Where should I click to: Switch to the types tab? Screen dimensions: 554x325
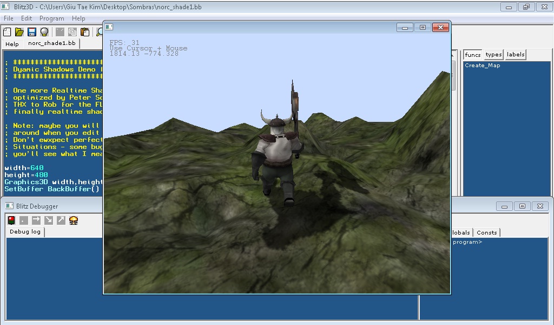[x=493, y=55]
